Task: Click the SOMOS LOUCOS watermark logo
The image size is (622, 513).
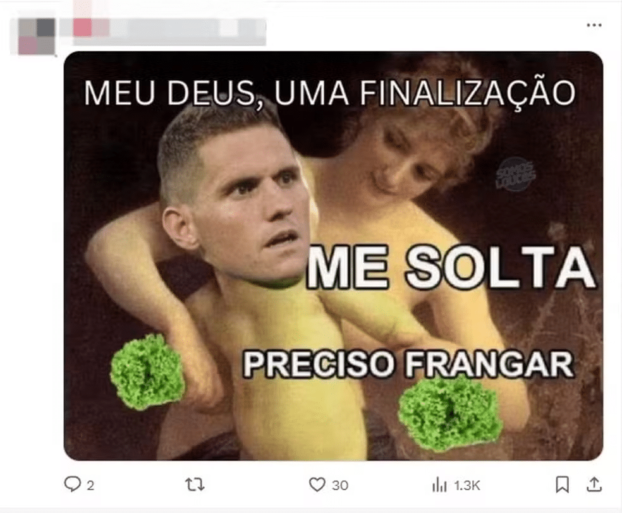Action: (x=516, y=175)
